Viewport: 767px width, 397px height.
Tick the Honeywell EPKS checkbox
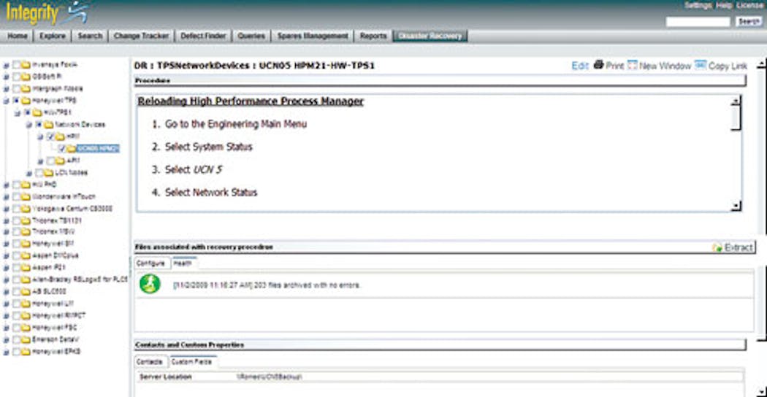[x=16, y=352]
